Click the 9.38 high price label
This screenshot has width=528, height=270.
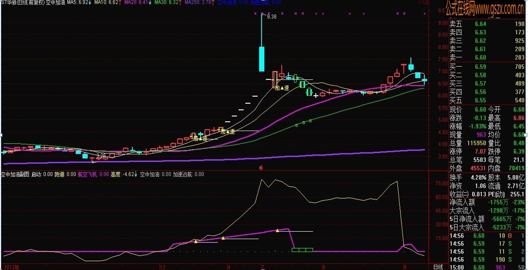pos(271,16)
